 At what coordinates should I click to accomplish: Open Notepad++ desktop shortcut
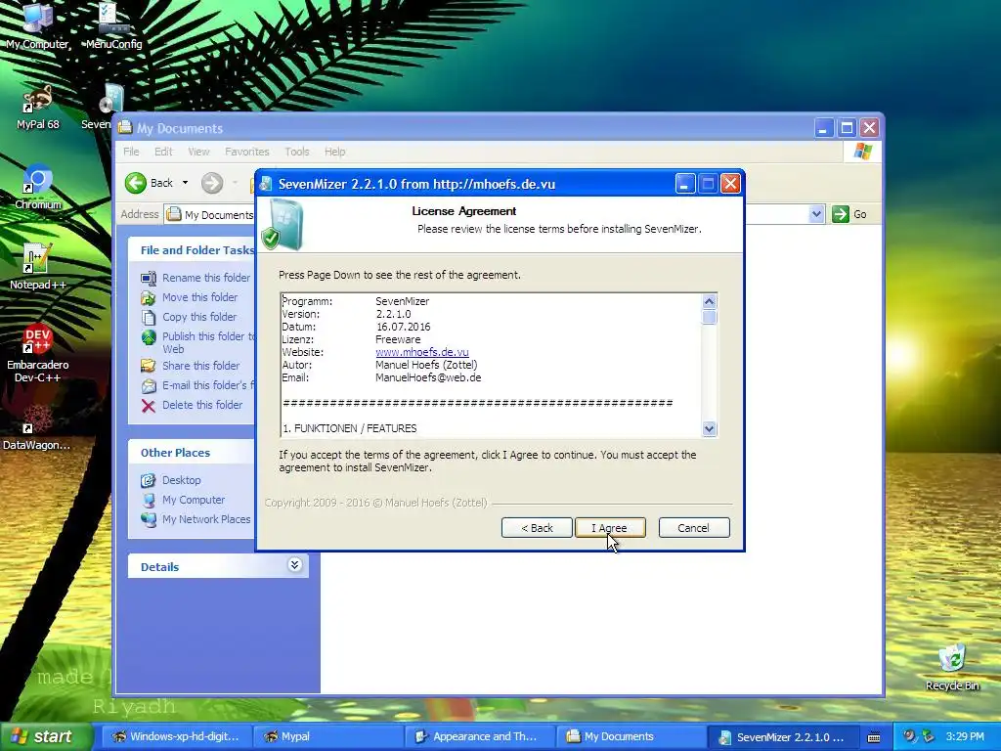coord(38,267)
